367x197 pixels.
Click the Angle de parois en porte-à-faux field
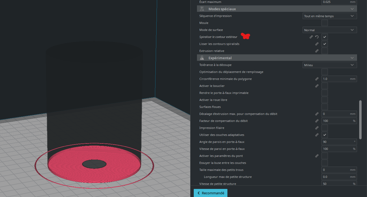coord(339,142)
